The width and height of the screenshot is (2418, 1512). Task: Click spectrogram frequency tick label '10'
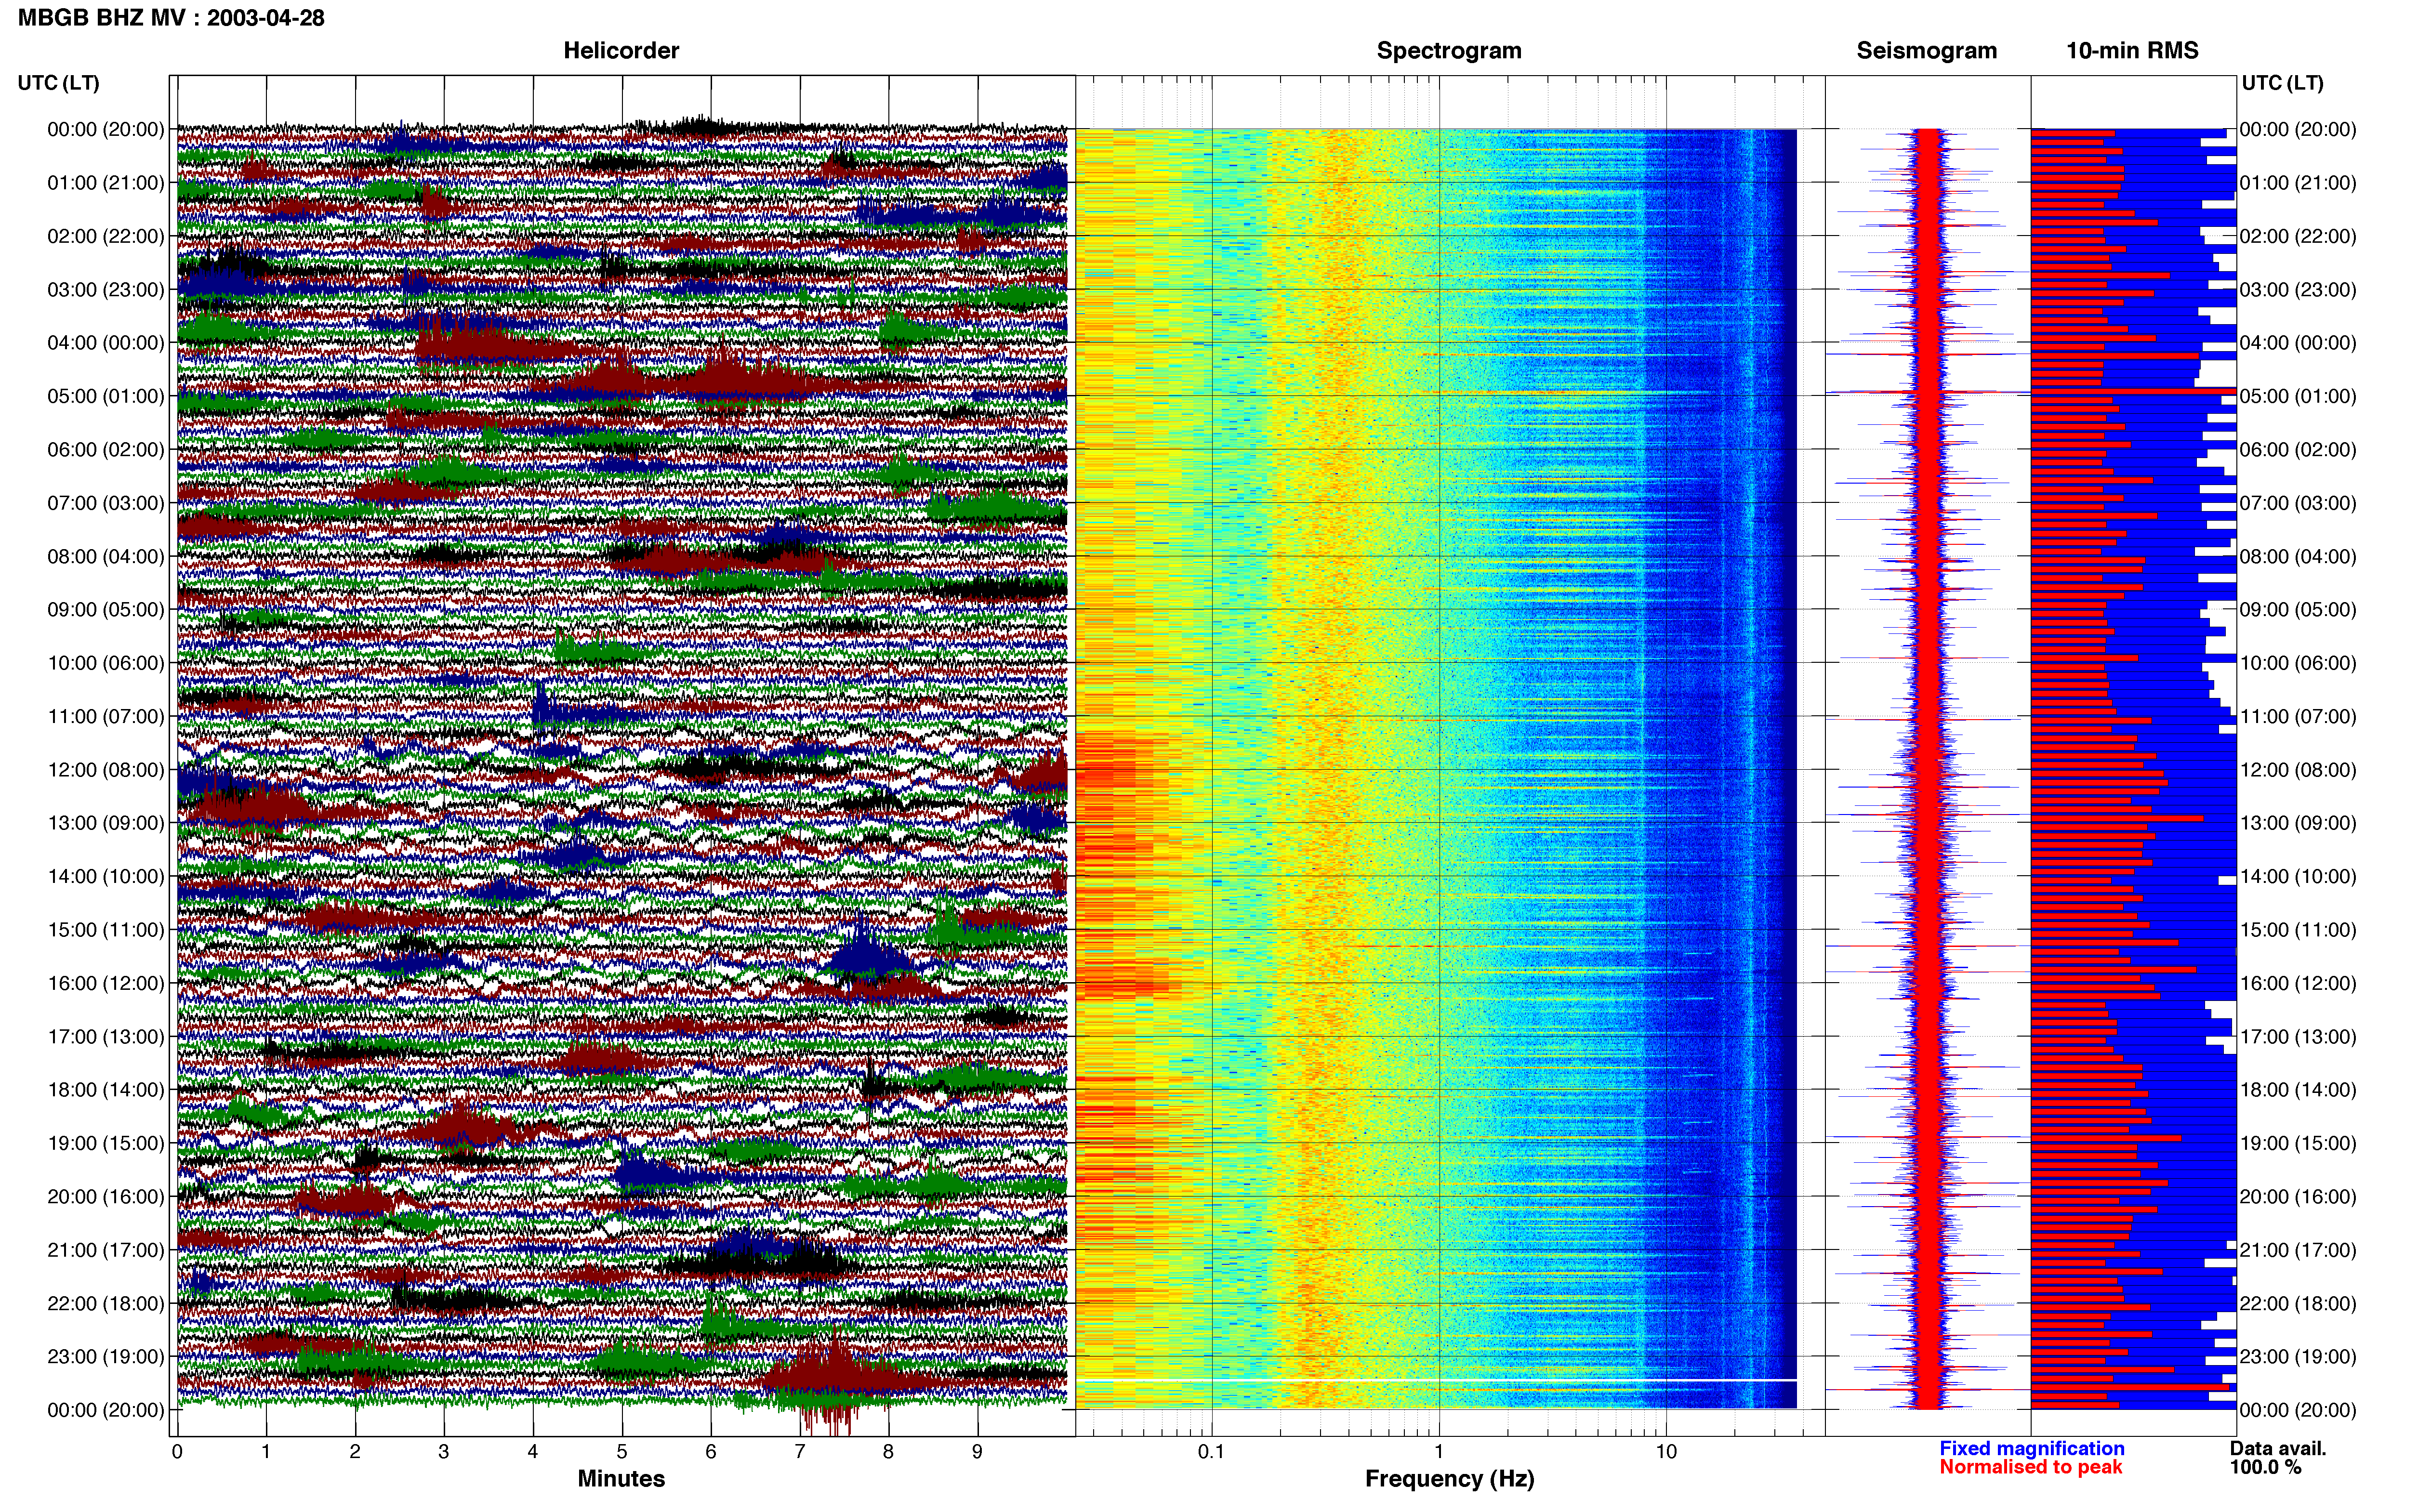pos(1666,1452)
